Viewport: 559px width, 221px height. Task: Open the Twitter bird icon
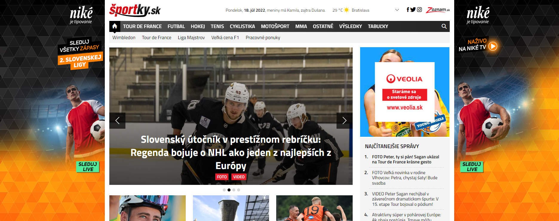413,10
